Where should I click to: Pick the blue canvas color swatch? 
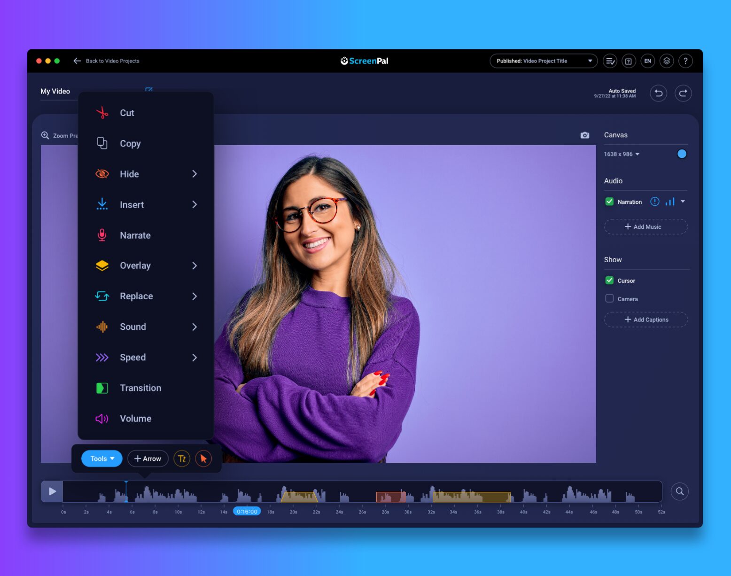click(682, 154)
